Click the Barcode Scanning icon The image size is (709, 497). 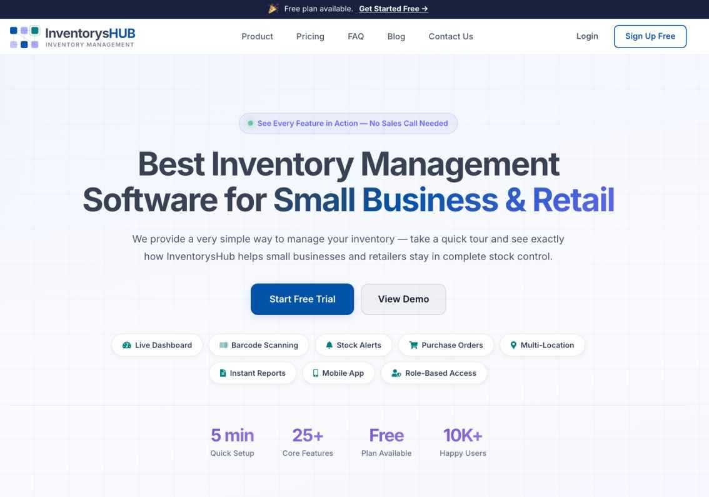click(223, 345)
